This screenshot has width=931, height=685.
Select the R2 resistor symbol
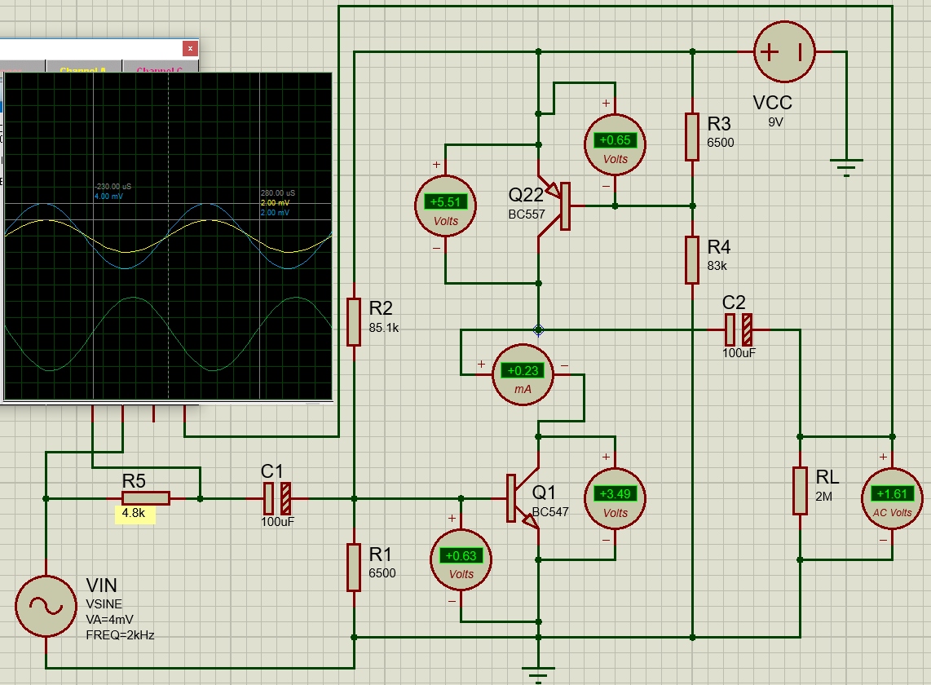coord(354,321)
